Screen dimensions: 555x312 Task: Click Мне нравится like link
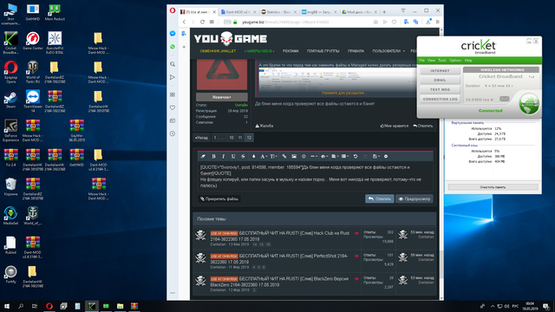395,126
